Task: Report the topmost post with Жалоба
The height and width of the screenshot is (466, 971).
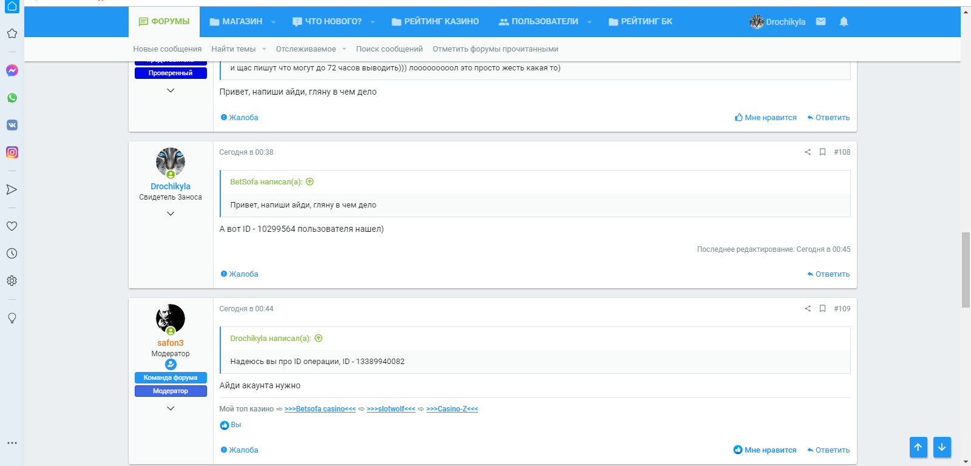Action: [239, 118]
